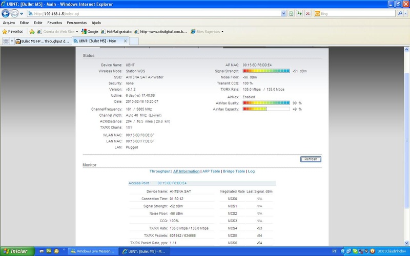Go back with the browser Back arrow
Viewport: 410px width, 256px height.
point(6,13)
